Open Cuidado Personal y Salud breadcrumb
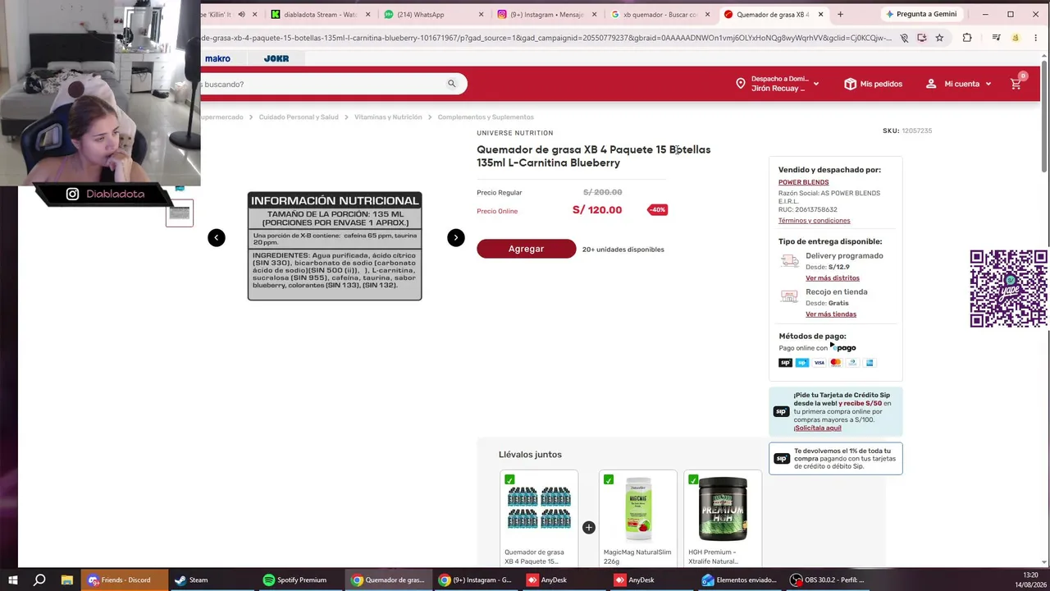Image resolution: width=1050 pixels, height=591 pixels. (299, 117)
